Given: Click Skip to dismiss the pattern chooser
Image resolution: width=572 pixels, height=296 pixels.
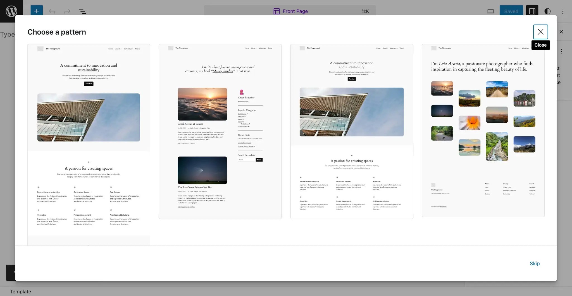Looking at the screenshot, I should tap(534, 263).
